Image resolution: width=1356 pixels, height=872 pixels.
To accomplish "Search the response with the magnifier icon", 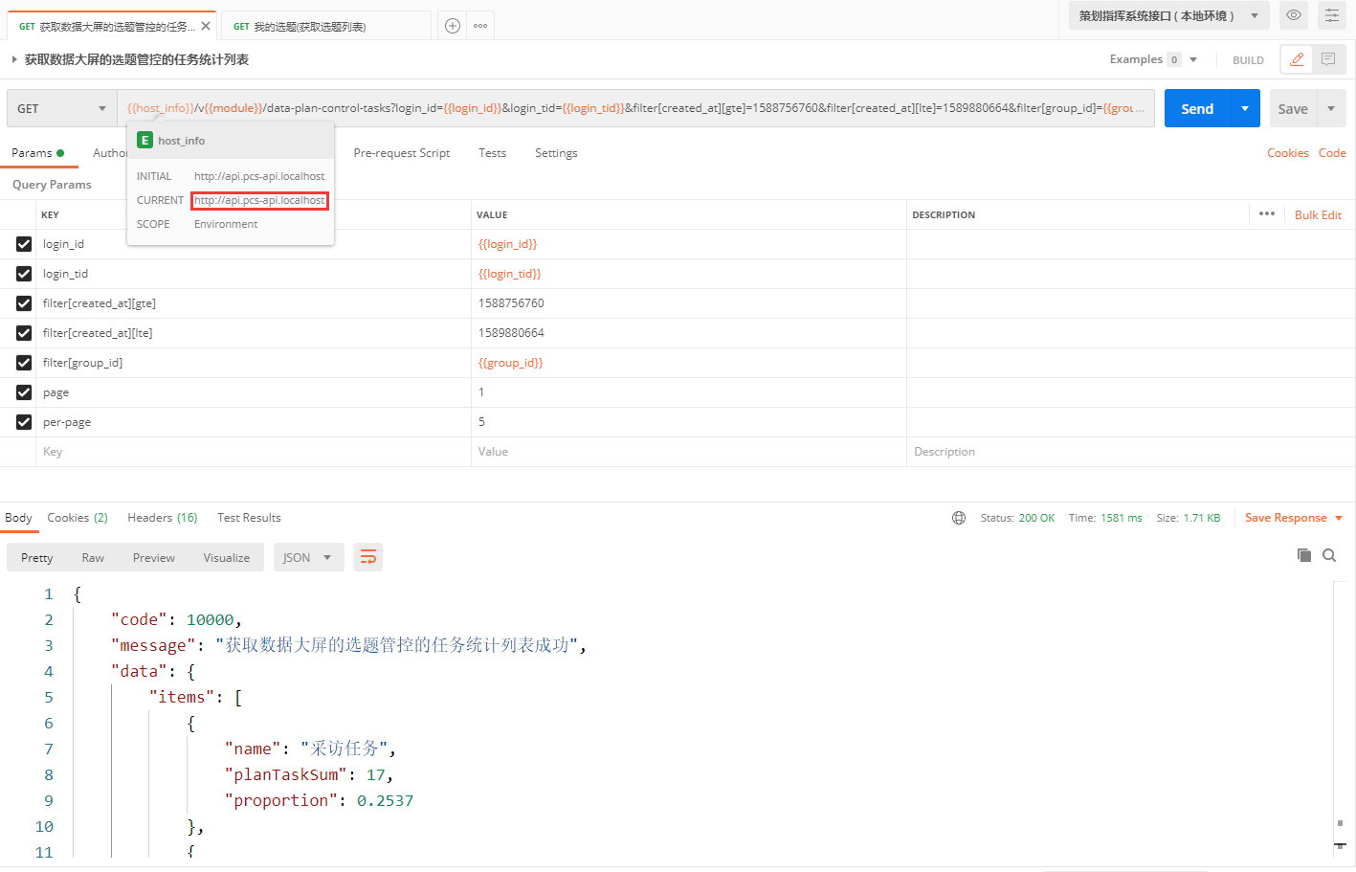I will coord(1329,555).
